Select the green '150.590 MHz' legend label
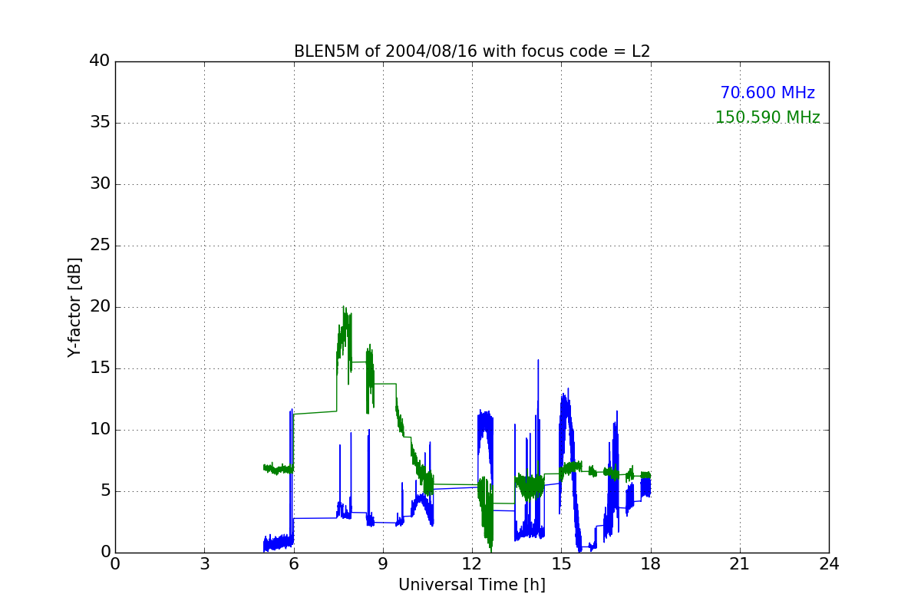 click(x=767, y=117)
